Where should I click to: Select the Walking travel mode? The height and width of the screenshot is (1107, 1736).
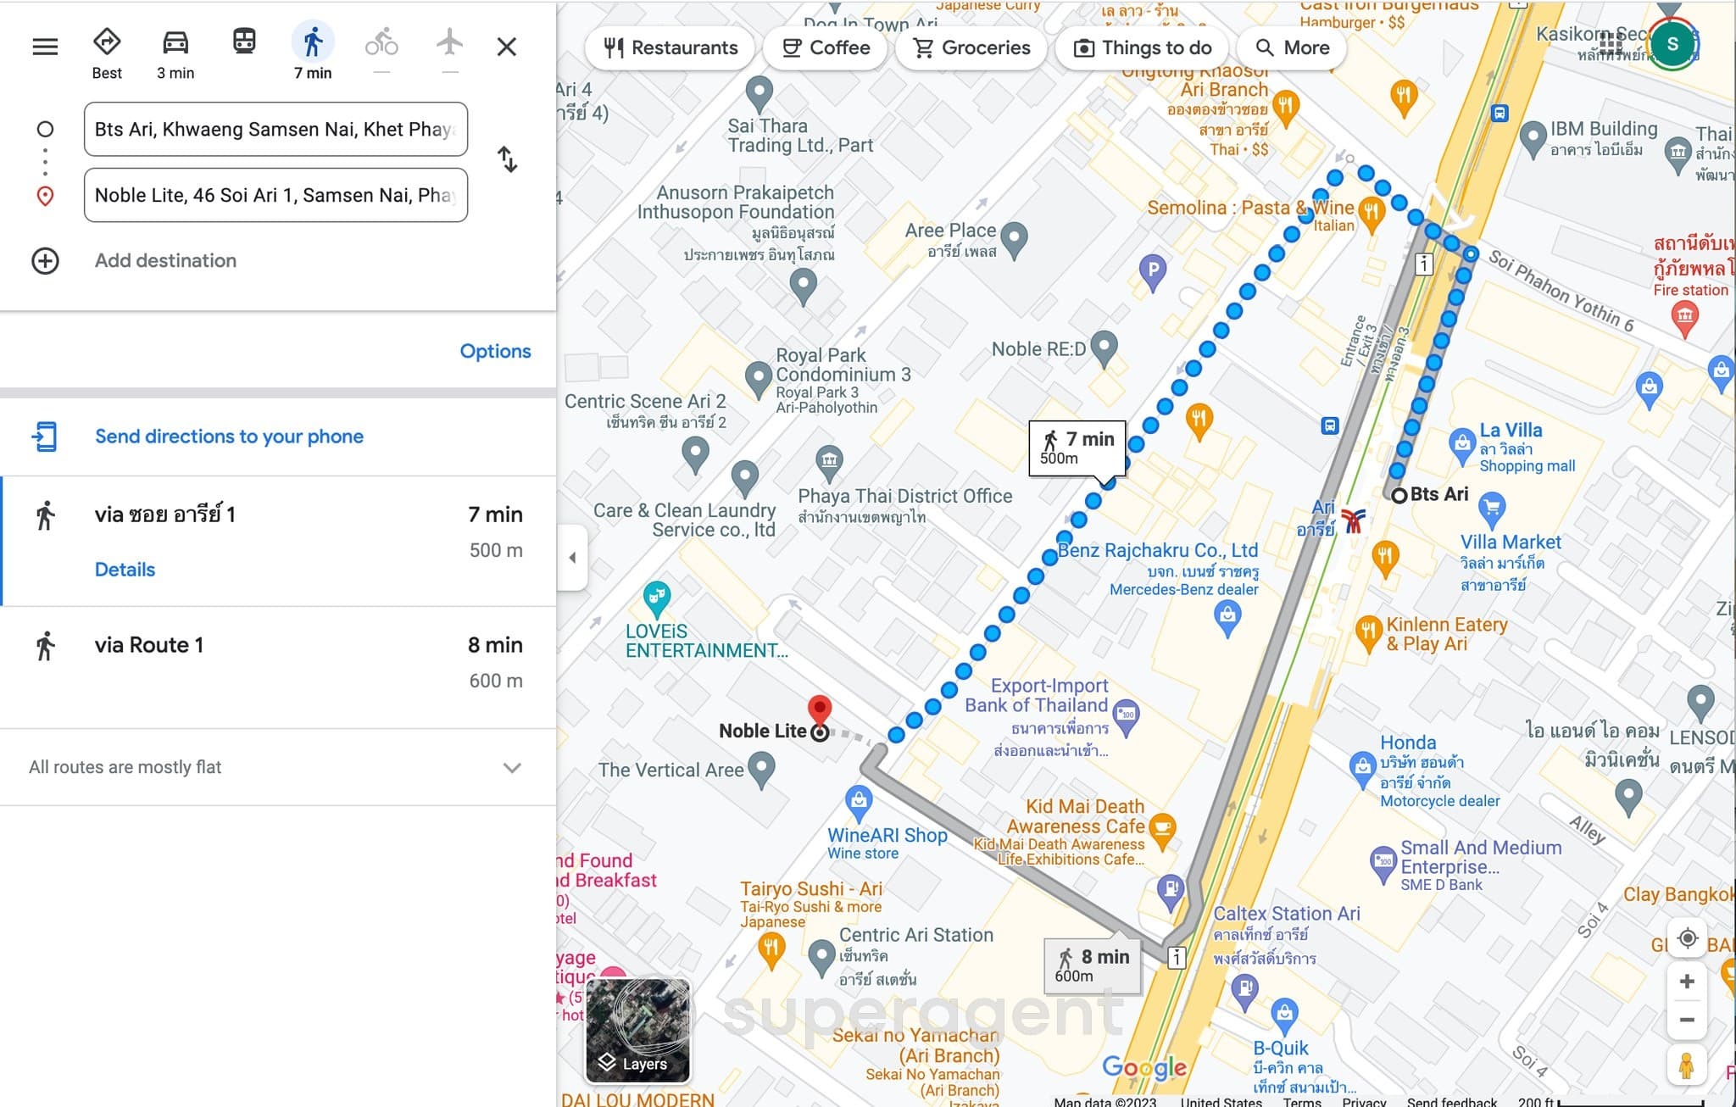pos(313,42)
